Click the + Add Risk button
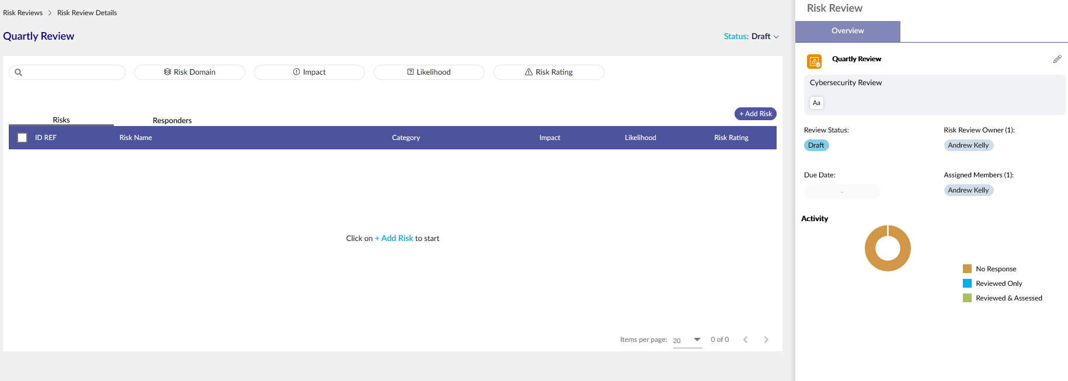The height and width of the screenshot is (381, 1068). pyautogui.click(x=756, y=114)
